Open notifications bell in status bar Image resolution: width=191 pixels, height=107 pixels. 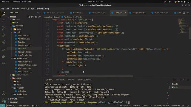click(188, 106)
